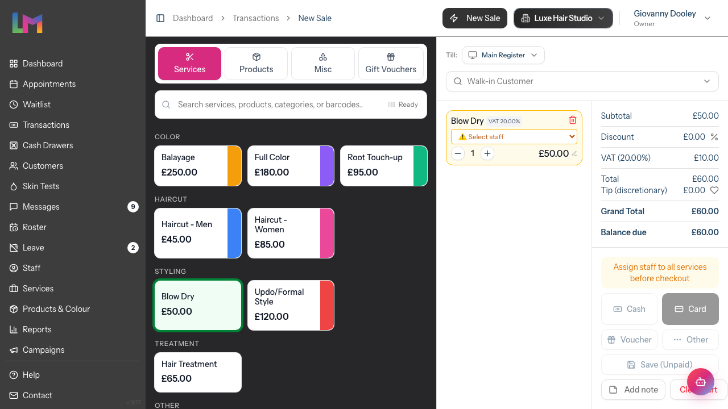728x409 pixels.
Task: Switch to the Gift Vouchers tab
Action: [x=391, y=64]
